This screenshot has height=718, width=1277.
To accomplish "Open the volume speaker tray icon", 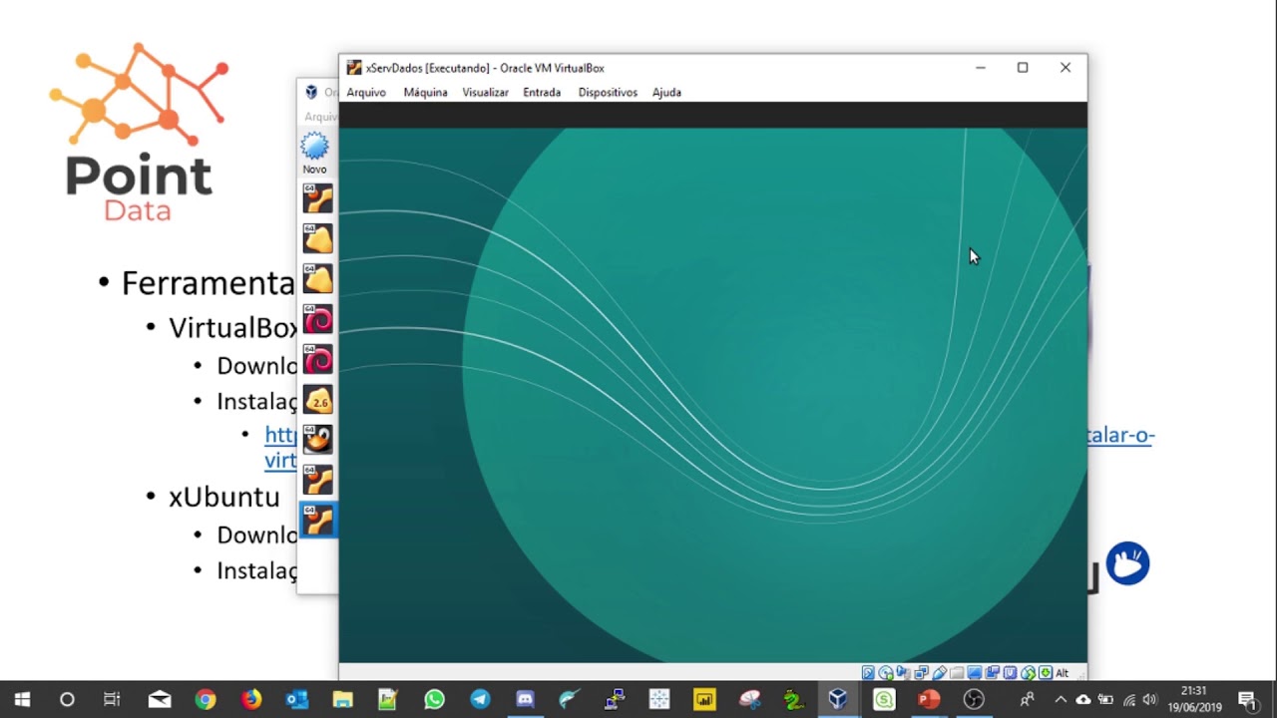I will 1150,699.
